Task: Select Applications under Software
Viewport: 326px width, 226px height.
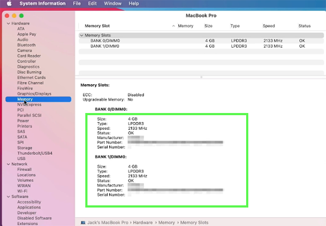Action: tap(29, 208)
